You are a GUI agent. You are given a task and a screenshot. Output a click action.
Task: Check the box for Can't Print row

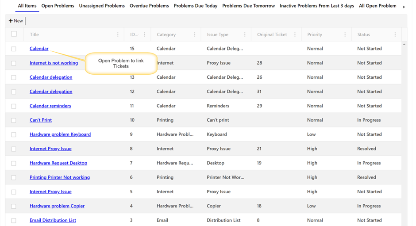[14, 120]
